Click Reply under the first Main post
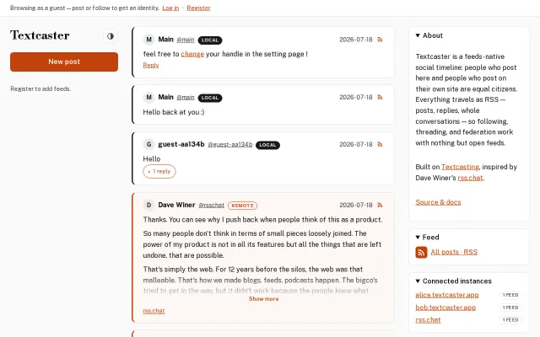 (x=151, y=66)
